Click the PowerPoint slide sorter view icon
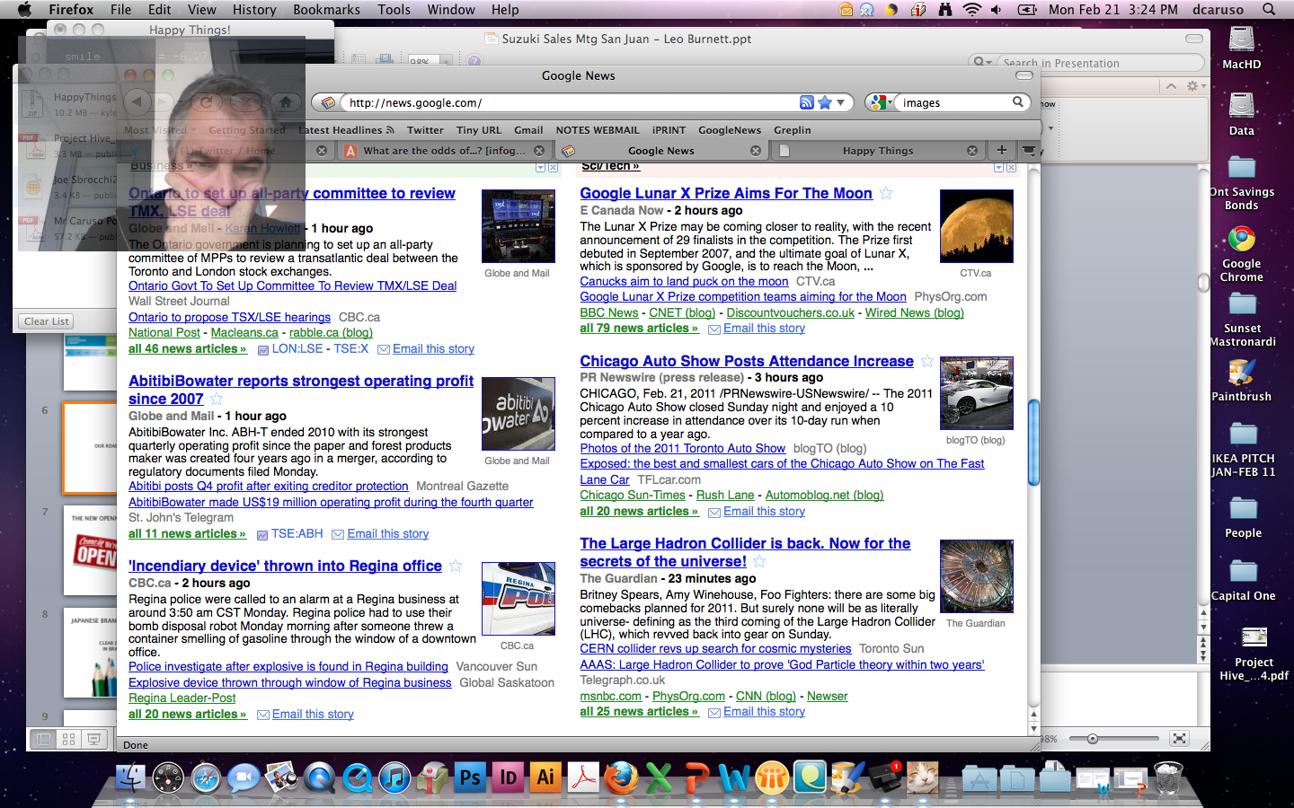 point(68,739)
